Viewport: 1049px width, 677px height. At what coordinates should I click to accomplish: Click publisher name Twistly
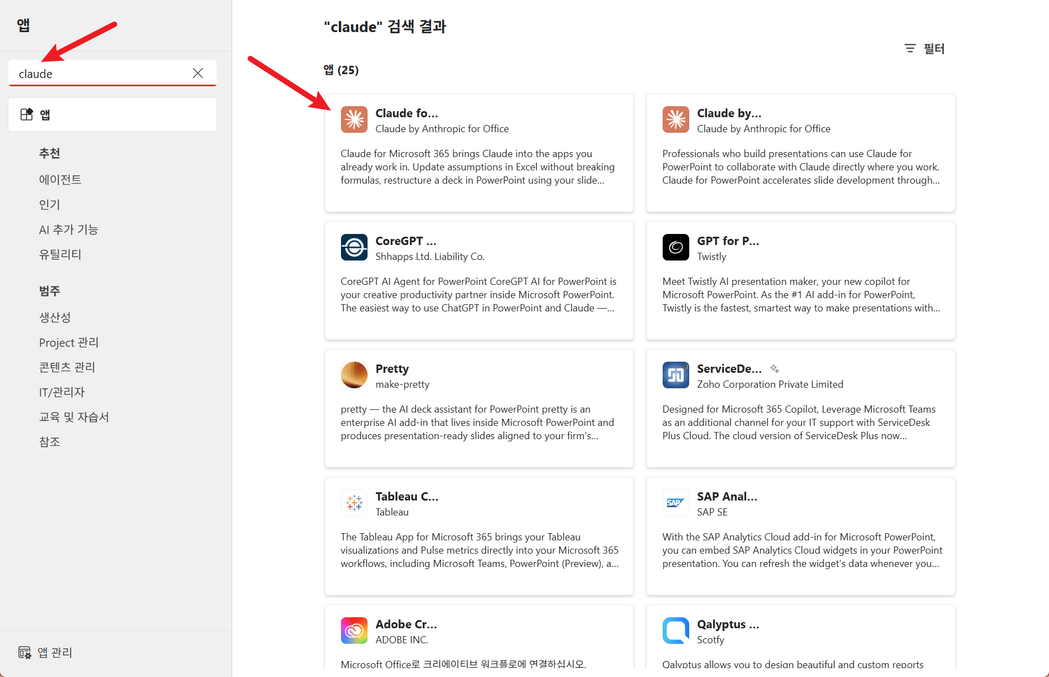coord(711,256)
